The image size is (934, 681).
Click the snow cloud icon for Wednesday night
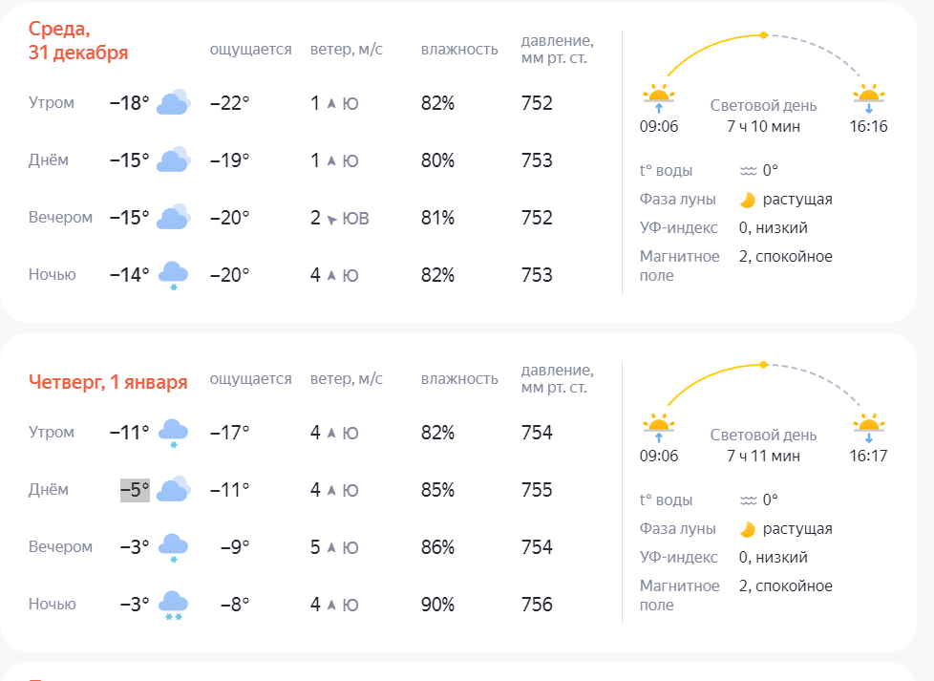pyautogui.click(x=173, y=275)
